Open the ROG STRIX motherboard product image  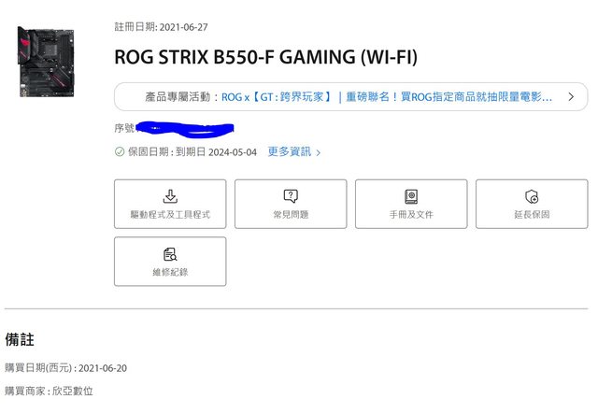pos(46,62)
